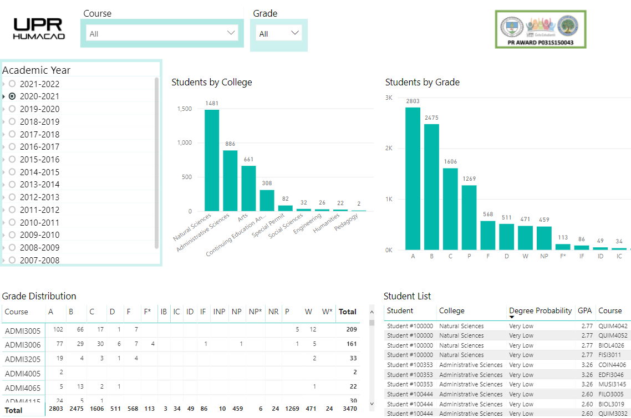Sort Grade Distribution by the Total column

point(348,312)
